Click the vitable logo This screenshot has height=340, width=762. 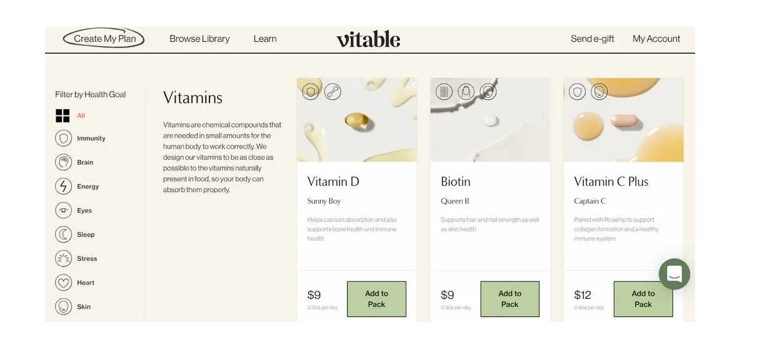(368, 39)
